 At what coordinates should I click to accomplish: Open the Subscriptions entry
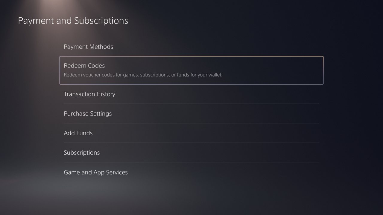click(82, 153)
